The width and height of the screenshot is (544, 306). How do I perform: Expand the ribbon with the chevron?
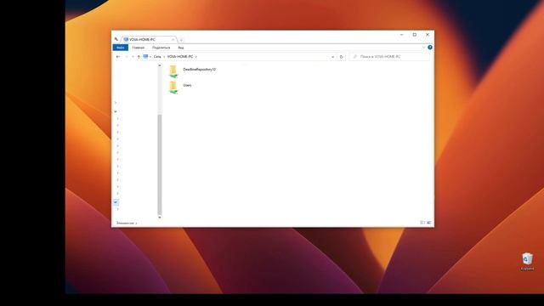click(423, 48)
